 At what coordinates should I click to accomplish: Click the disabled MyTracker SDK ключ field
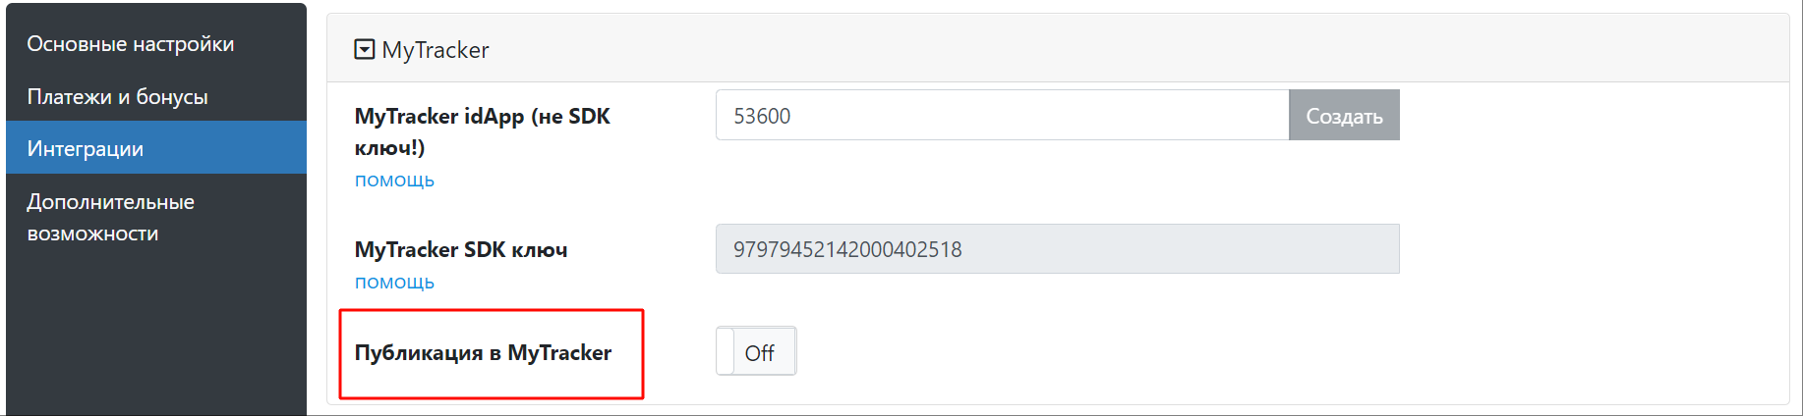(x=1057, y=249)
